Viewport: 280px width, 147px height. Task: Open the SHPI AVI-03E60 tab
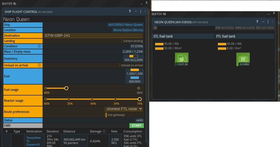pyautogui.click(x=245, y=28)
